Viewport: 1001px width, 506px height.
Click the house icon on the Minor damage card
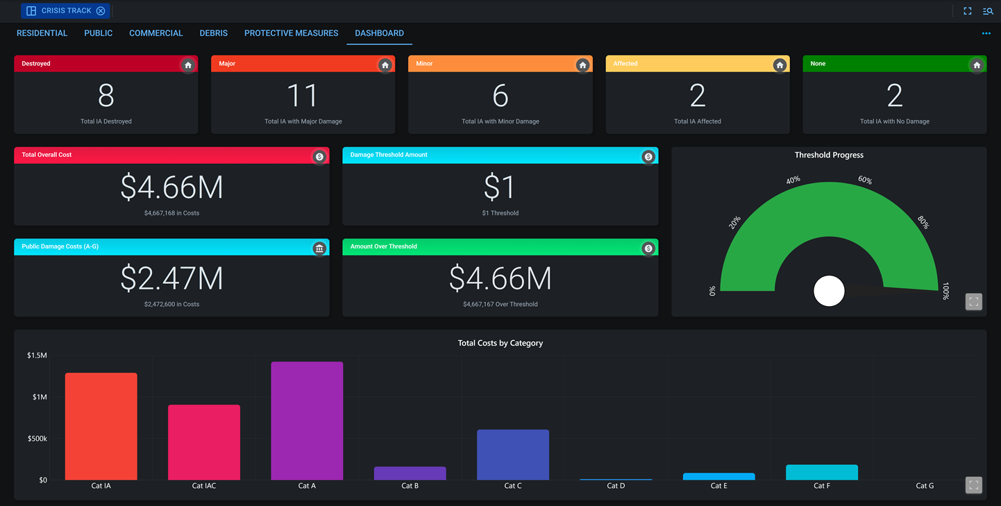(582, 64)
